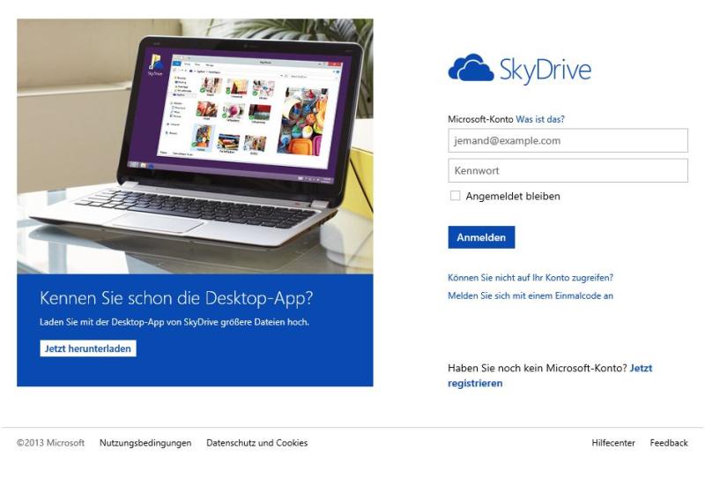Click the 'Angemeldet bleiben' label text
The height and width of the screenshot is (494, 705).
tap(512, 196)
